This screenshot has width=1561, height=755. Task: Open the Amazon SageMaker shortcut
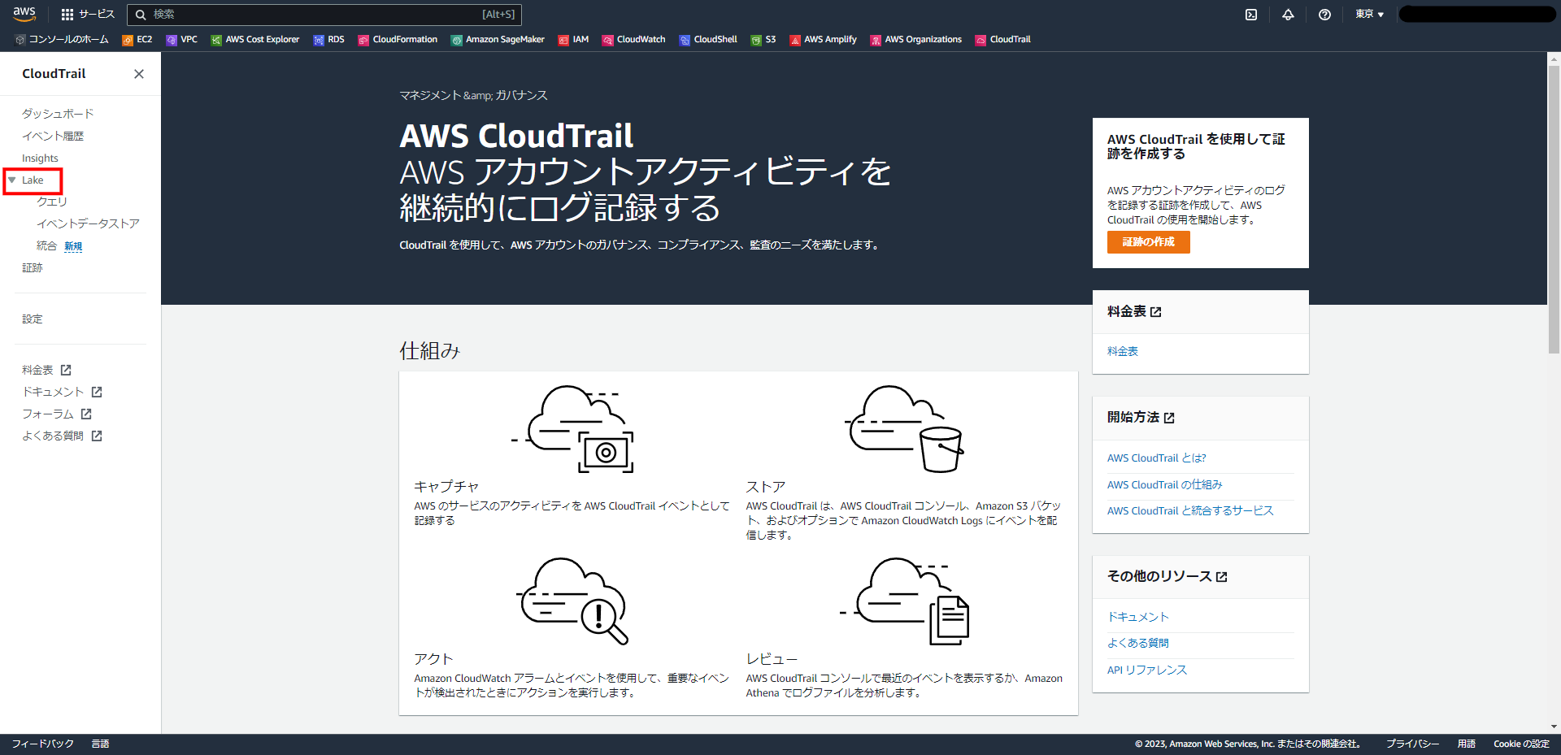504,39
